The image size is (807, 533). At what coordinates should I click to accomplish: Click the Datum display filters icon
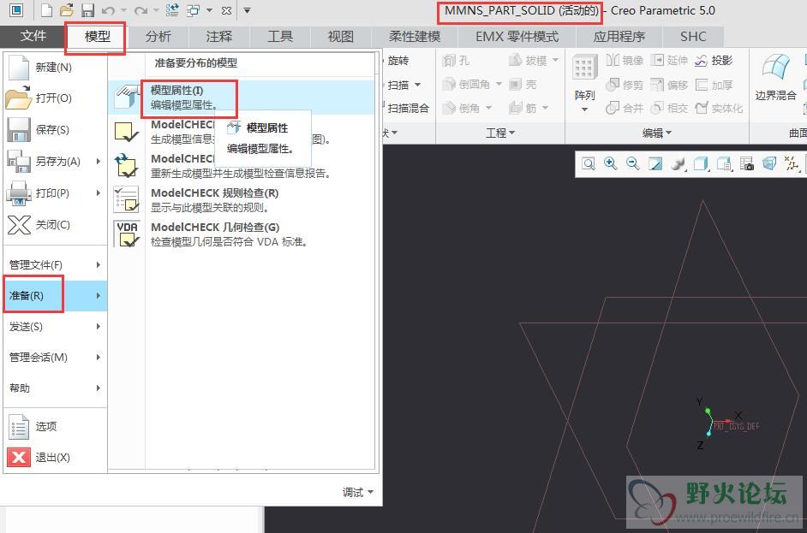[x=792, y=163]
